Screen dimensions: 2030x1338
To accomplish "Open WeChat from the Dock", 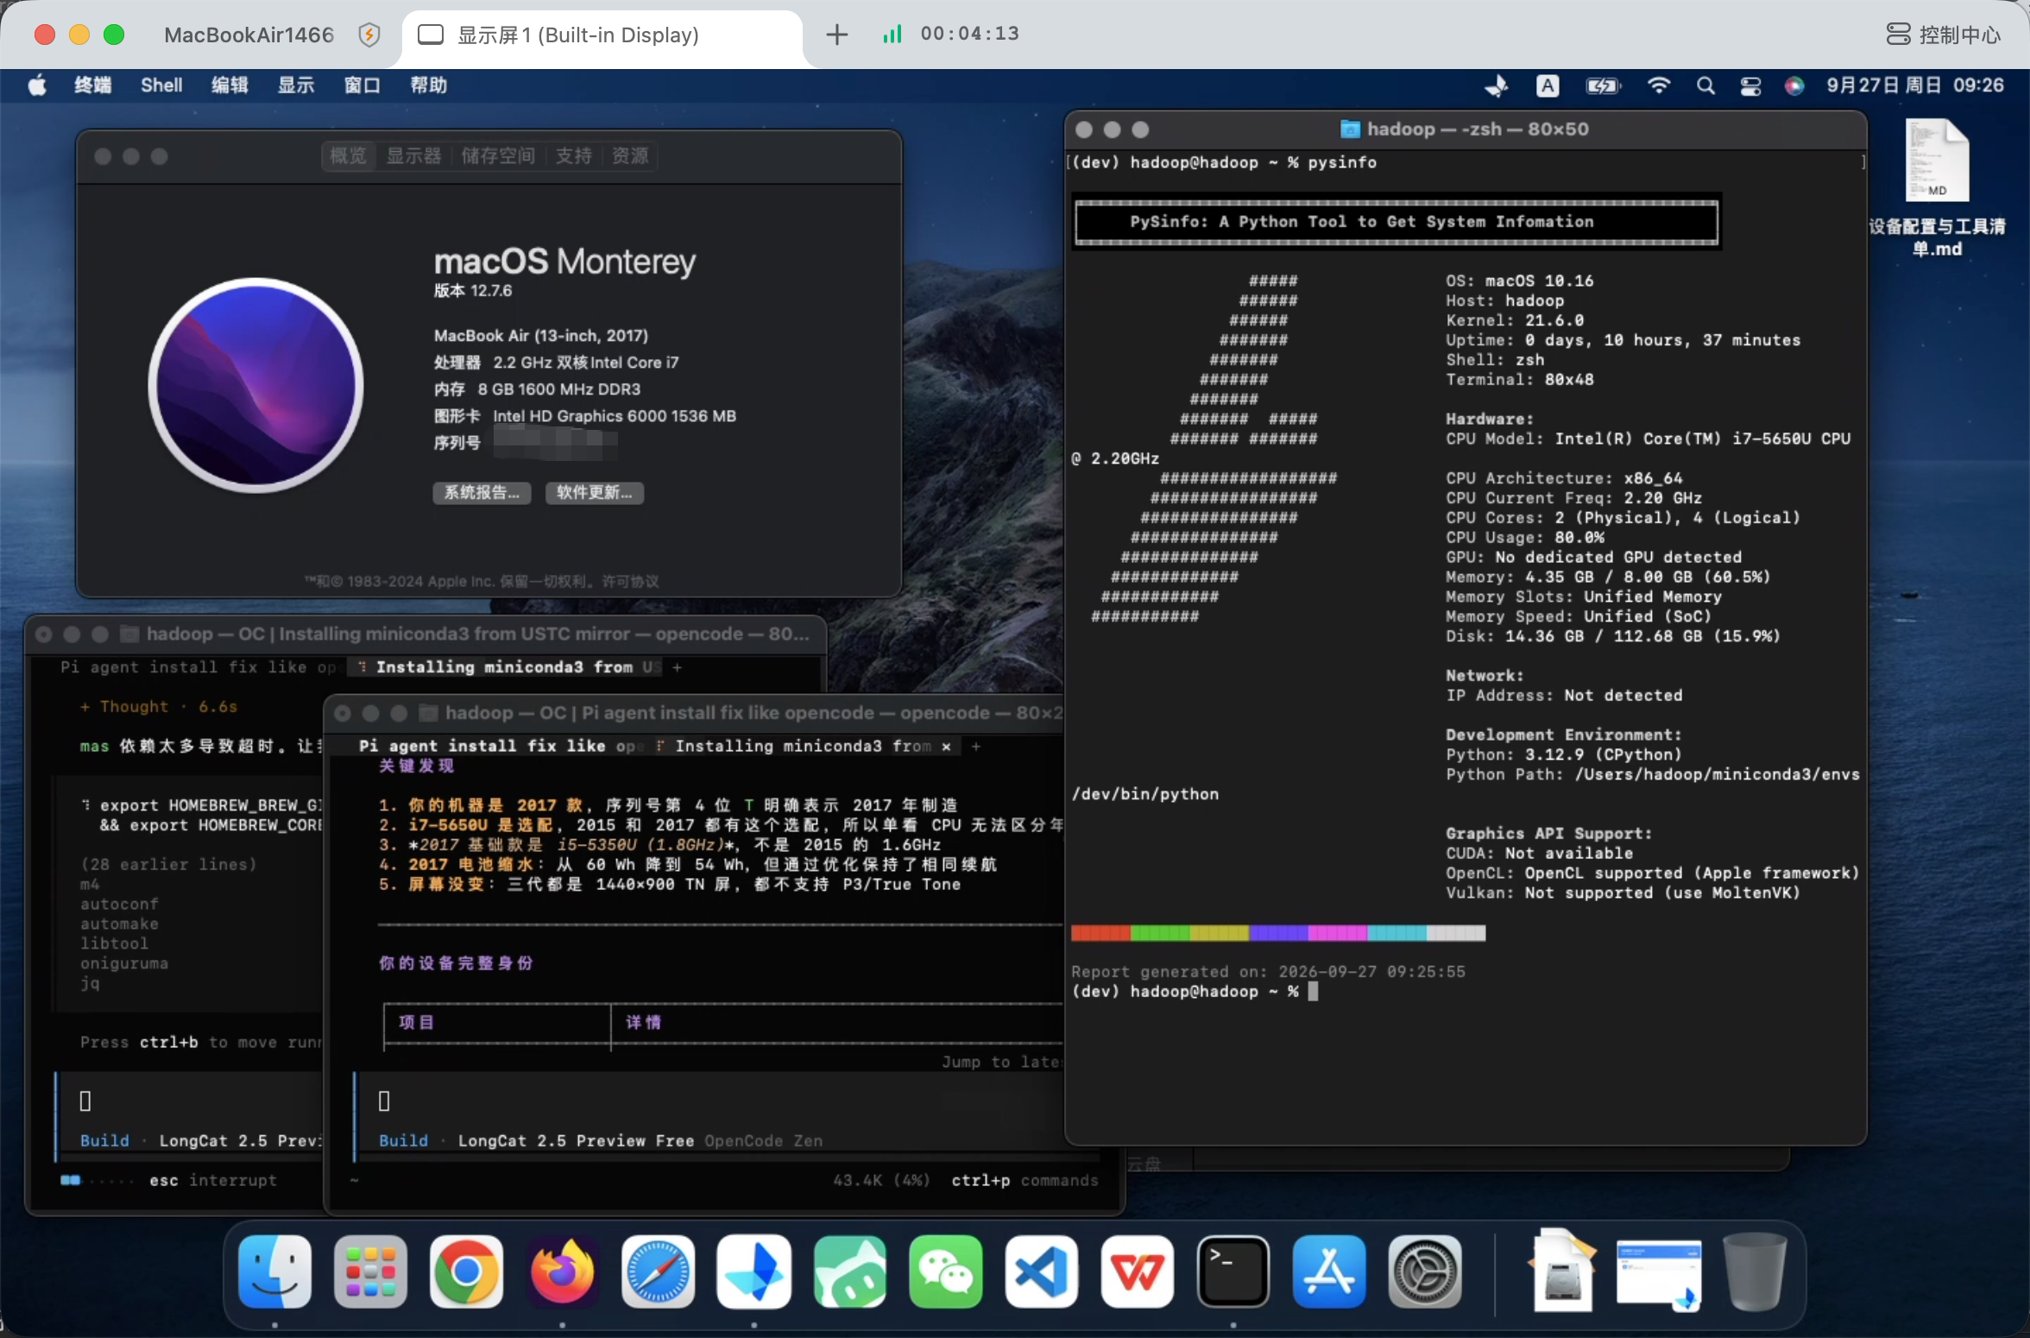I will point(945,1272).
